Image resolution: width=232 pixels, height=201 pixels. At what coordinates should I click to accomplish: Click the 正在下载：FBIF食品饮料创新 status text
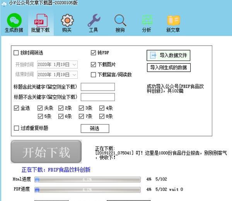56,170
